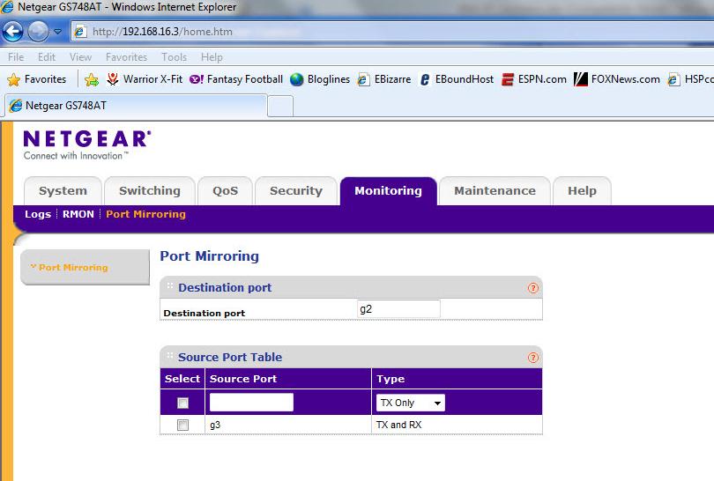Select the Netgear GS748AT browser tab

tap(136, 106)
